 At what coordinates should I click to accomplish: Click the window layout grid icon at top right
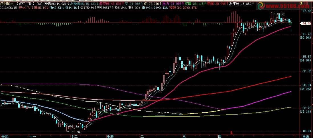pos(306,3)
